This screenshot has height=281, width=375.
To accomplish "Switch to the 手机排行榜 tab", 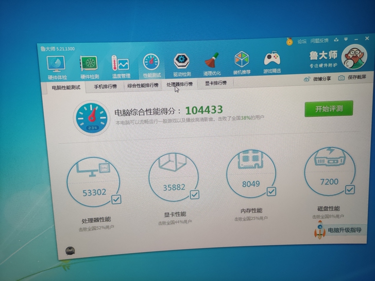I will [x=105, y=86].
